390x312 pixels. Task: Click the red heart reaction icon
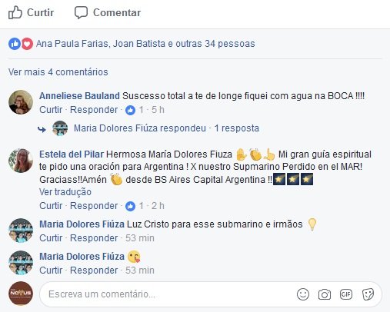pyautogui.click(x=27, y=44)
